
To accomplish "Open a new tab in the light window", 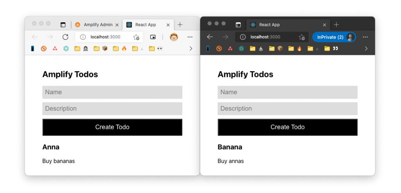I will pyautogui.click(x=180, y=25).
